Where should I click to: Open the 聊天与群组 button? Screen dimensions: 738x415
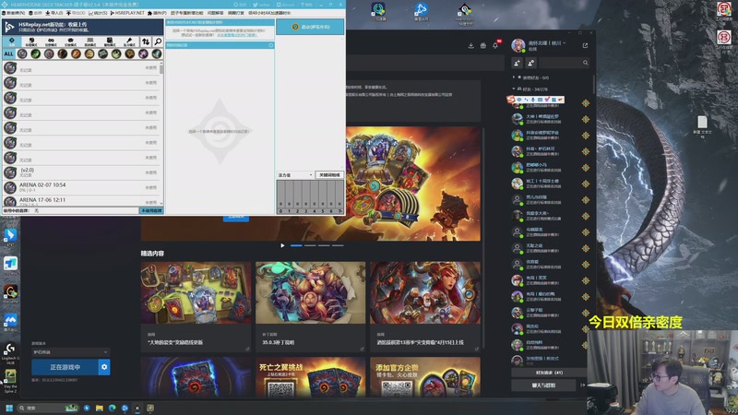coord(543,385)
